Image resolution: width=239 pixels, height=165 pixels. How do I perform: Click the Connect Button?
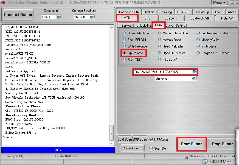[x=18, y=15]
